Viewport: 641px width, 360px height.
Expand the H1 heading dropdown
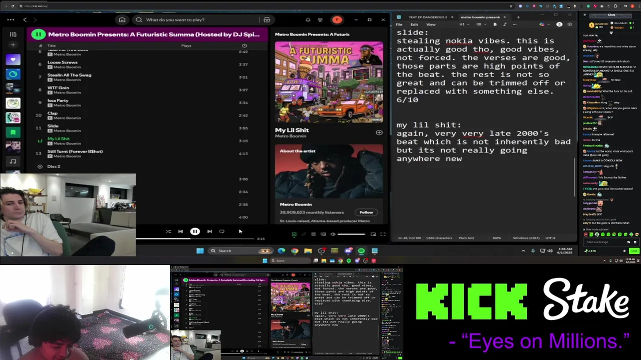(x=463, y=24)
